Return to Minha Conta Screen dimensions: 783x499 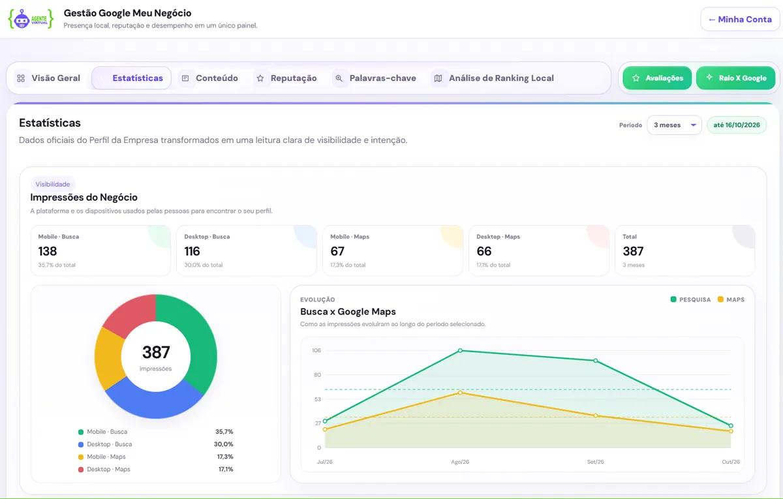[x=740, y=20]
